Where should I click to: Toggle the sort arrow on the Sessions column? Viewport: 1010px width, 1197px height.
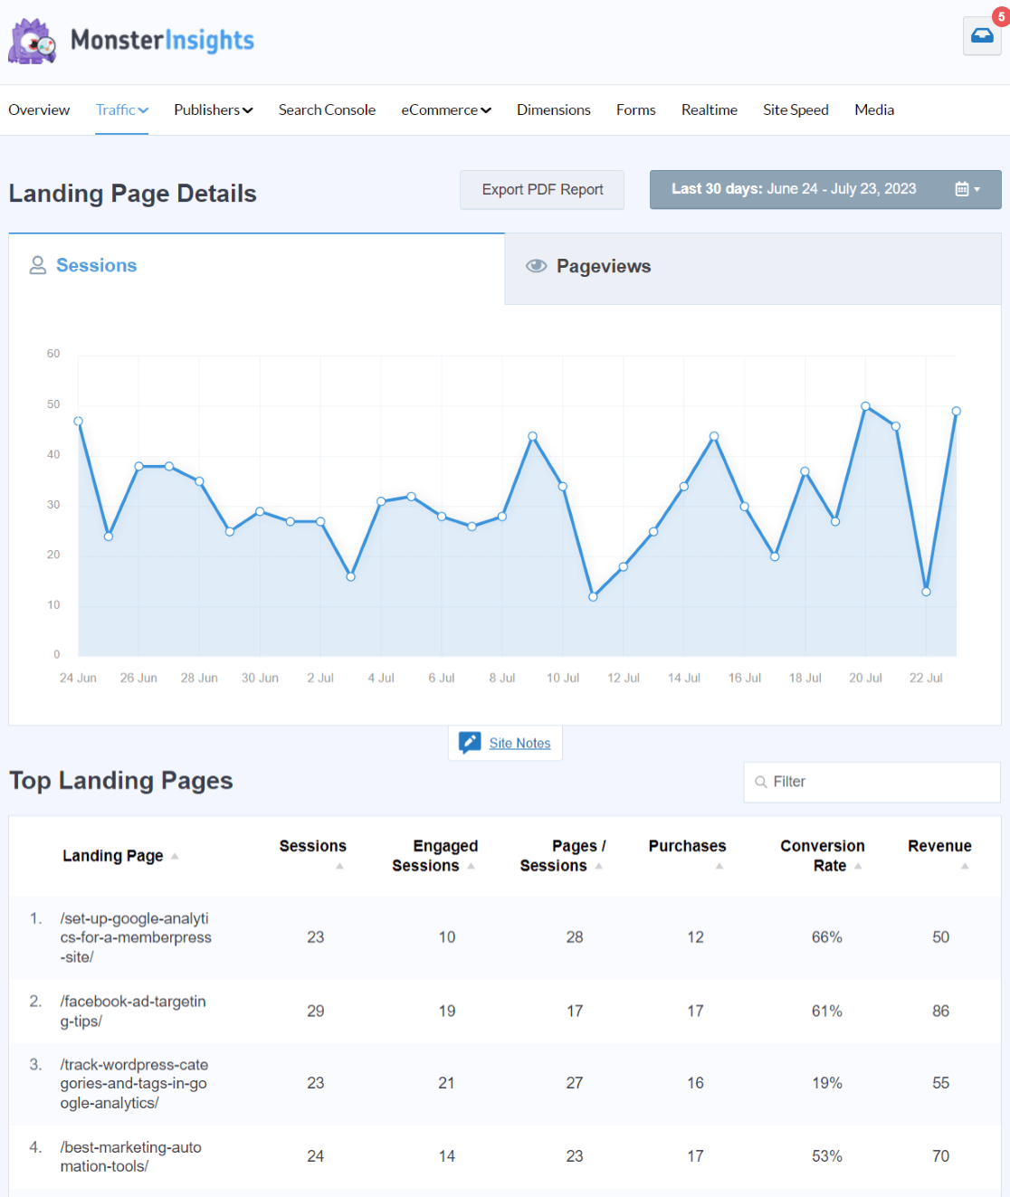(x=339, y=867)
